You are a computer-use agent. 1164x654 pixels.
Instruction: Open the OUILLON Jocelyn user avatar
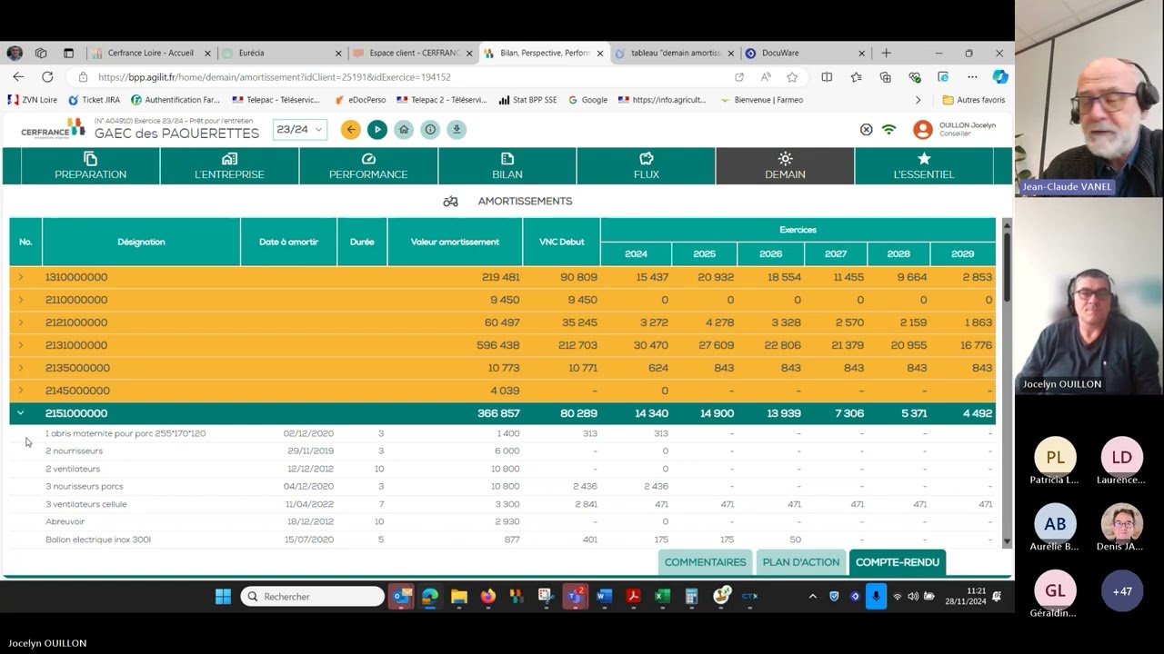[x=923, y=130]
